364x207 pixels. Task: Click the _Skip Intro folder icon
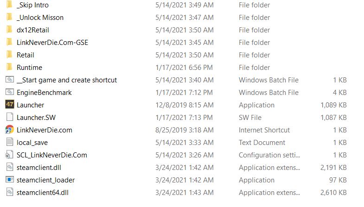(x=9, y=5)
